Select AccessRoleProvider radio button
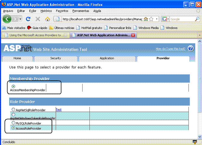The width and height of the screenshot is (202, 145). pos(13,128)
